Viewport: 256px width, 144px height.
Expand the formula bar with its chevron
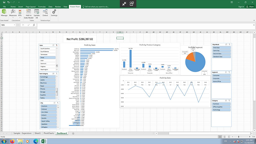tap(254, 25)
